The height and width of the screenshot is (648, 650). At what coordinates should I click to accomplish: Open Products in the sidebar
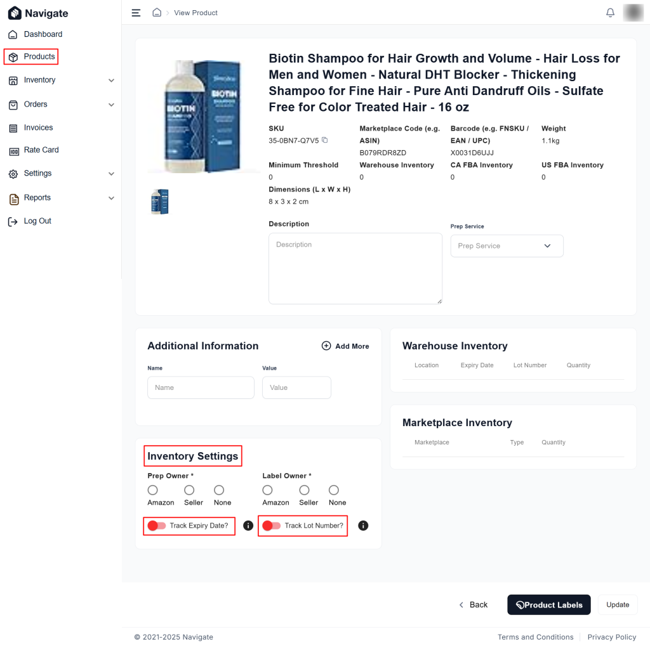pyautogui.click(x=39, y=56)
